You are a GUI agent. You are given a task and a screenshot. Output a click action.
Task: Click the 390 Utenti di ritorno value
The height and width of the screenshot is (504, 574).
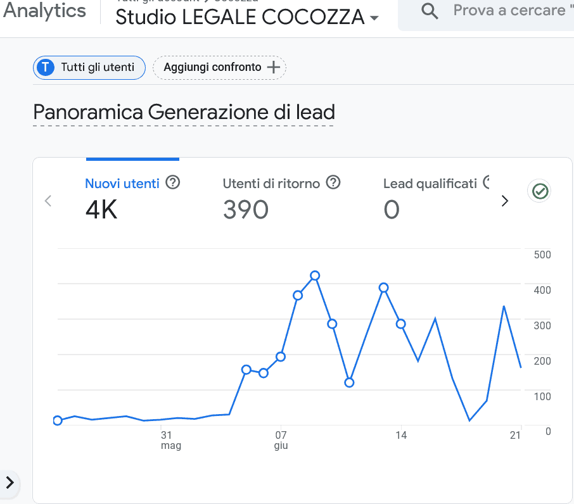click(246, 210)
